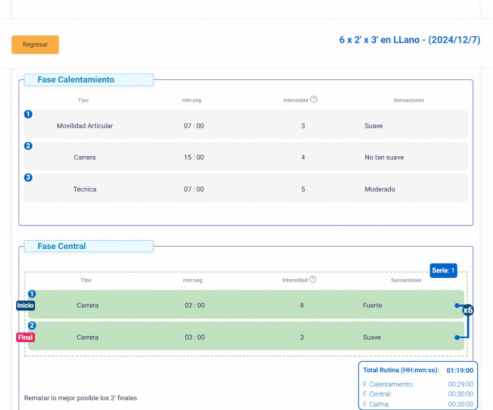Screen dimensions: 493x410
Task: Click the Total Rutina summary box
Action: 418,385
